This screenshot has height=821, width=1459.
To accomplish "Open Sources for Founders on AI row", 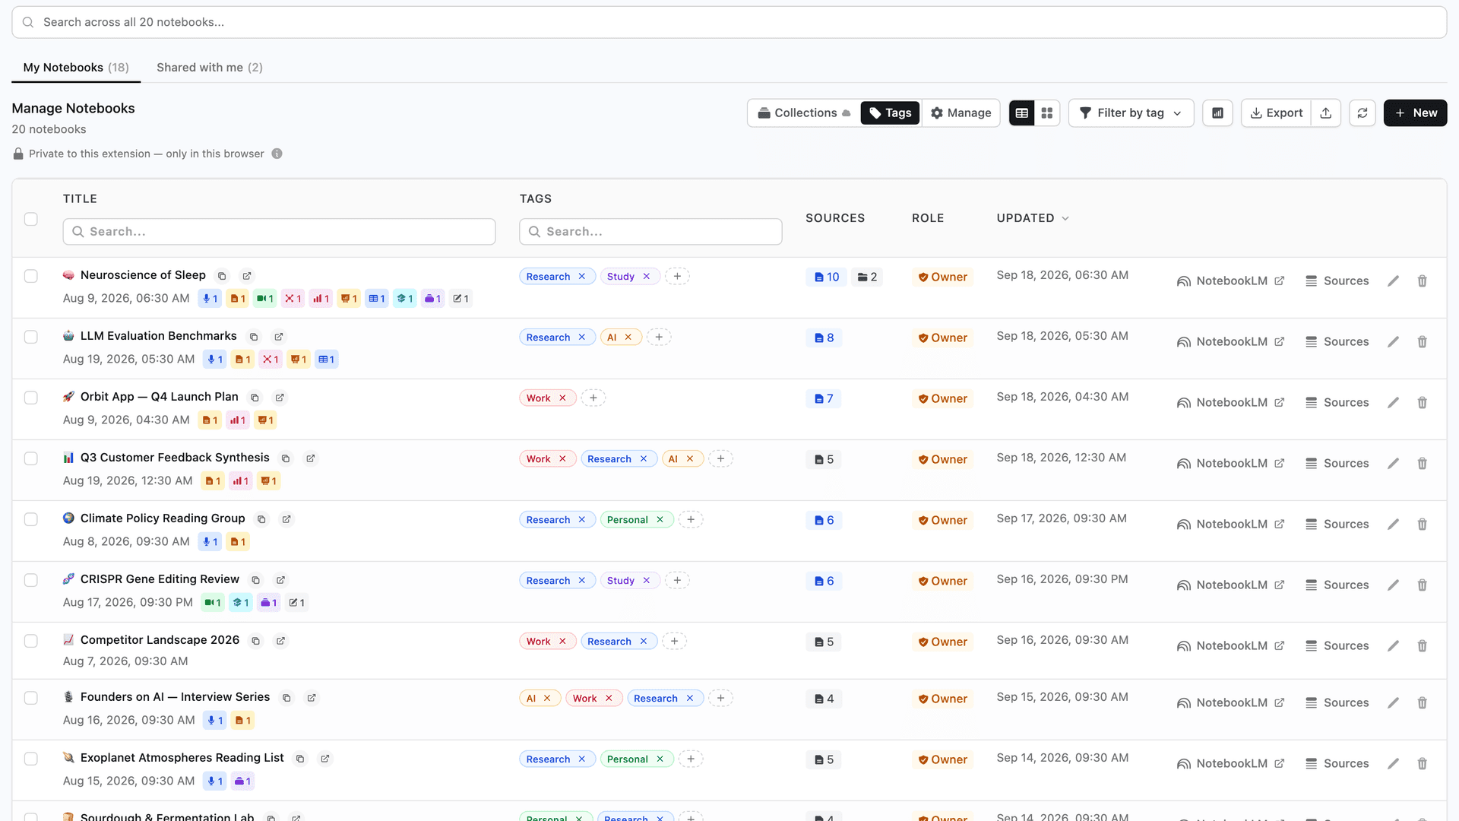I will [1337, 703].
